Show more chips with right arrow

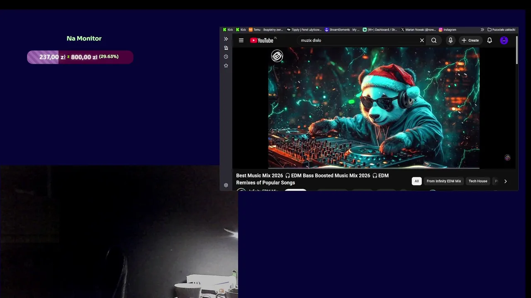505,181
